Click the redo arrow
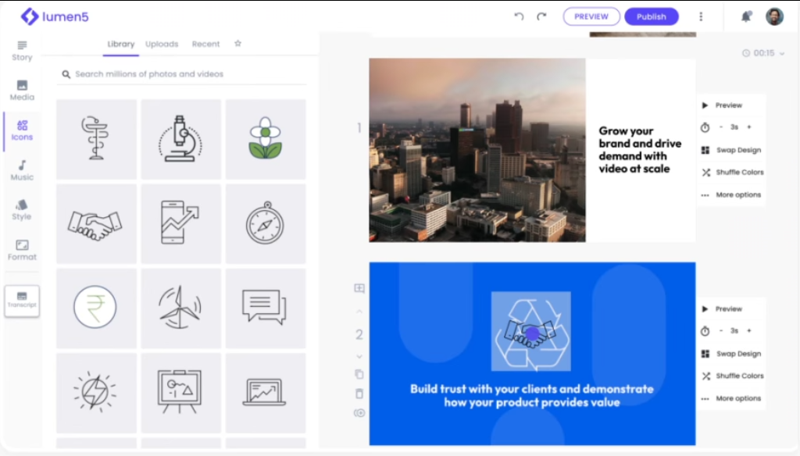Viewport: 800px width, 456px height. (541, 16)
